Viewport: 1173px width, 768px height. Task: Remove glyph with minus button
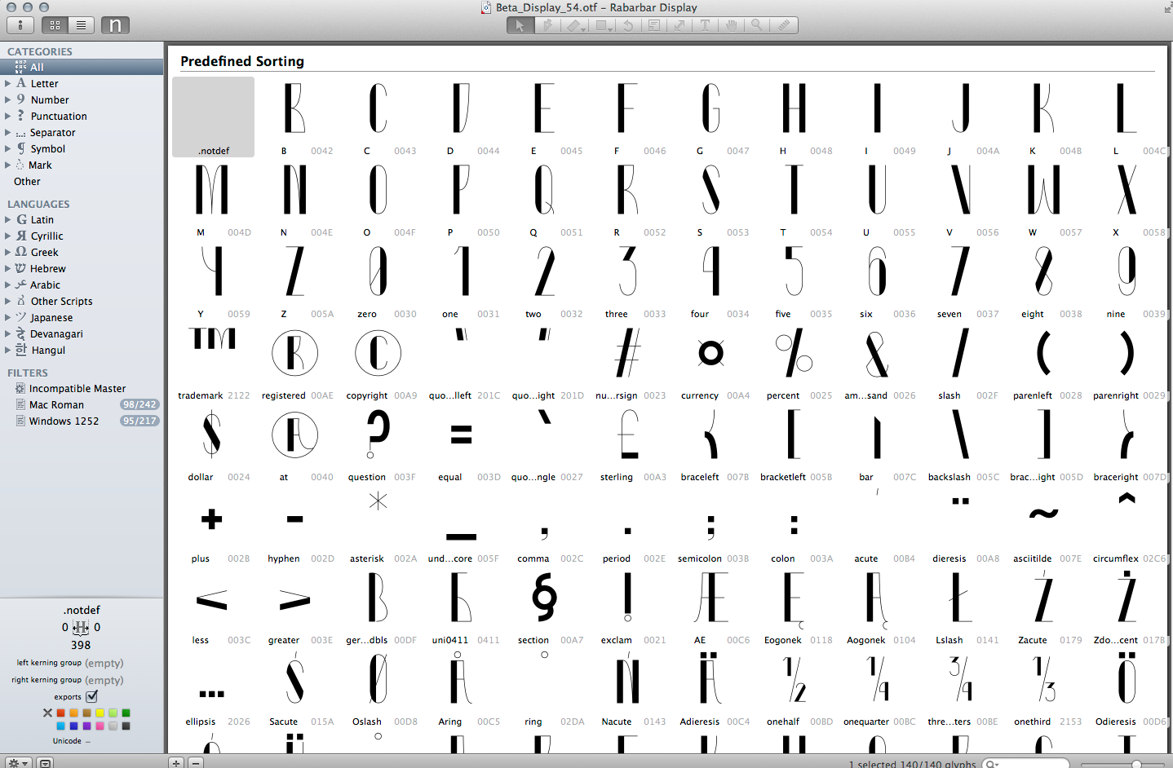(195, 762)
